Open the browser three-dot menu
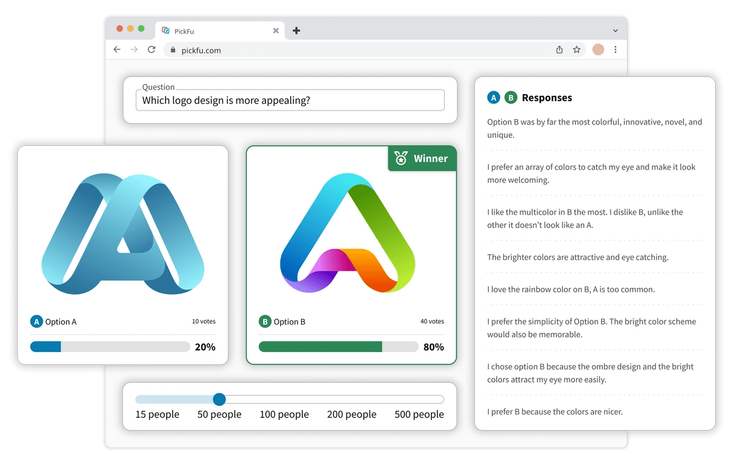This screenshot has width=733, height=465. (615, 50)
